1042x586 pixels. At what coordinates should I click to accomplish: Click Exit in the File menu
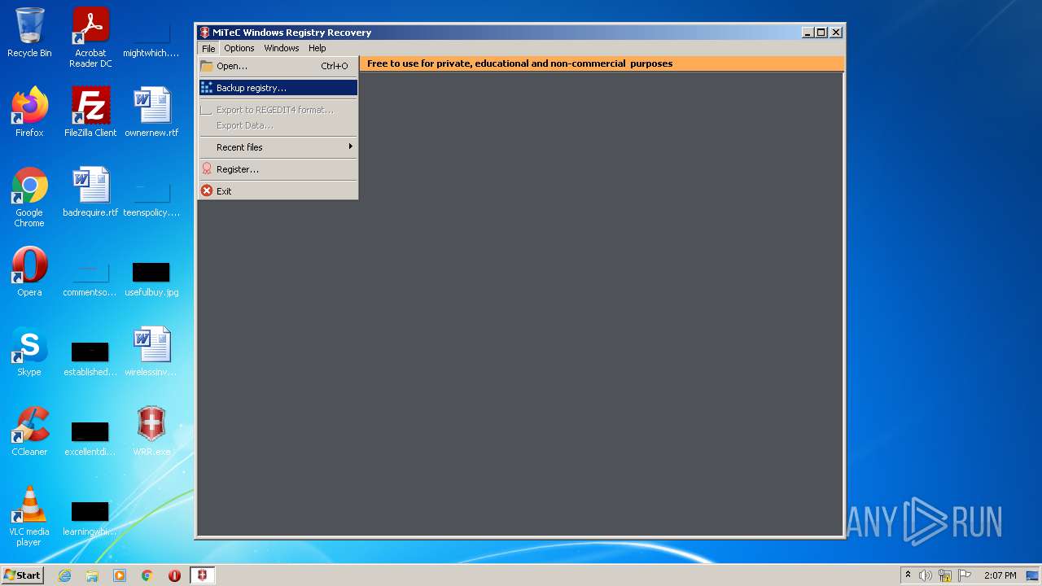[x=278, y=191]
